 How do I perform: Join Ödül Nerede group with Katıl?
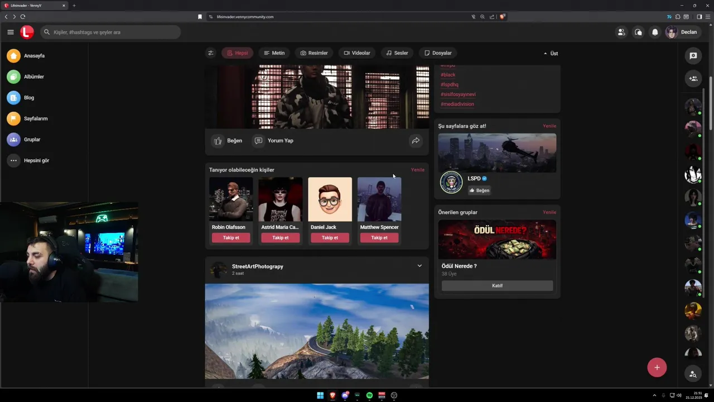coord(497,285)
